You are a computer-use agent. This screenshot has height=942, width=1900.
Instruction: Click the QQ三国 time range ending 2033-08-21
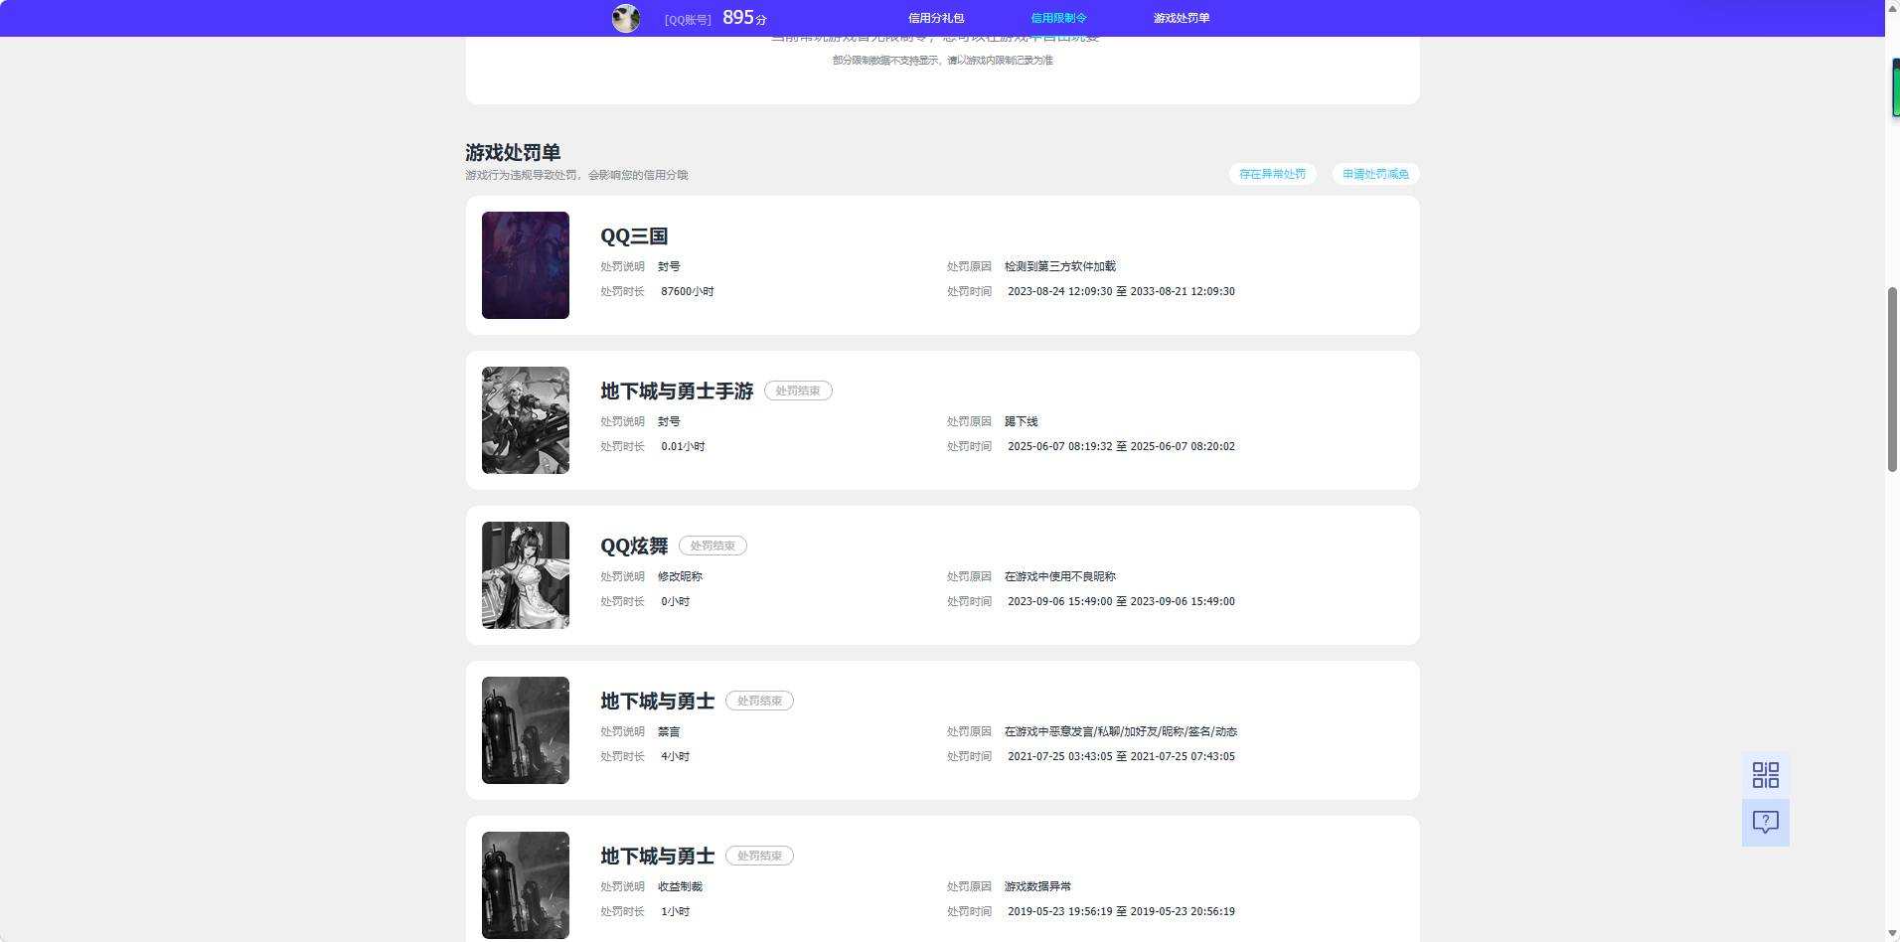point(1121,291)
